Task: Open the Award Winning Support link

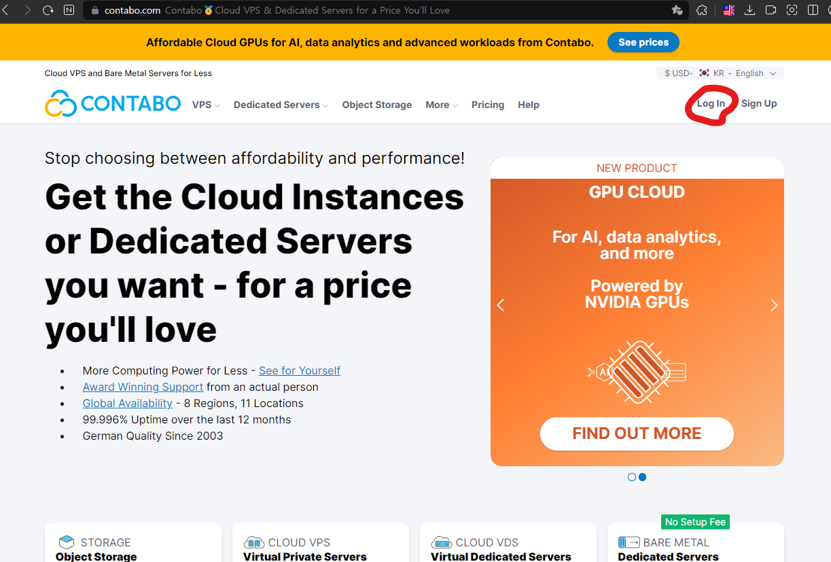Action: (x=143, y=387)
